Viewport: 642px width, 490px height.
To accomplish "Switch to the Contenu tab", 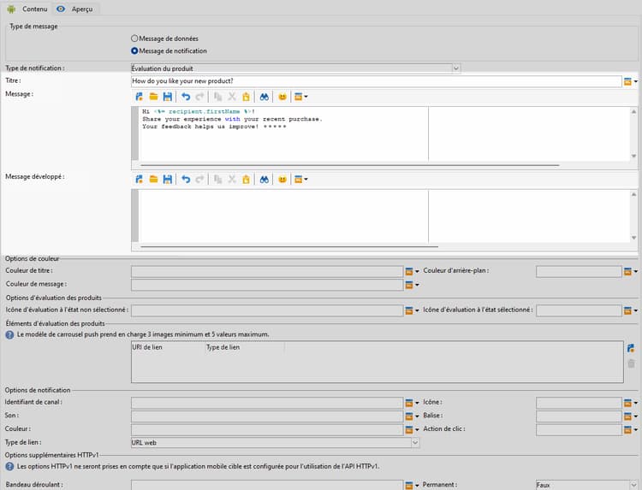I will 27,9.
